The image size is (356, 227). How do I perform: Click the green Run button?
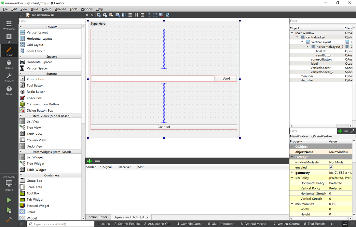click(x=9, y=200)
